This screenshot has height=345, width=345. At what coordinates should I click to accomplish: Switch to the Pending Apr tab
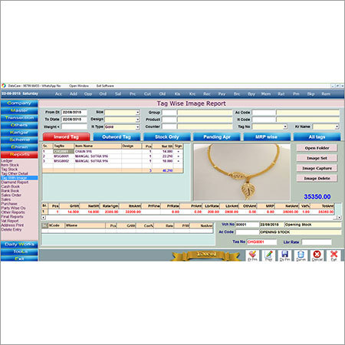click(x=217, y=137)
